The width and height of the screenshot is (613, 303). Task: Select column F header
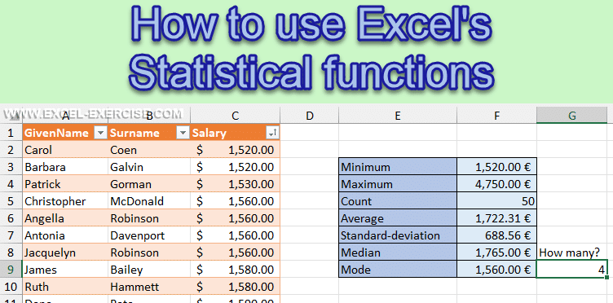[496, 115]
